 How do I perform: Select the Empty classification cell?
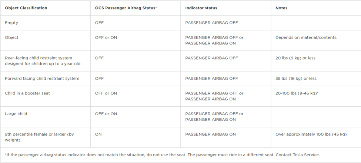(11, 23)
